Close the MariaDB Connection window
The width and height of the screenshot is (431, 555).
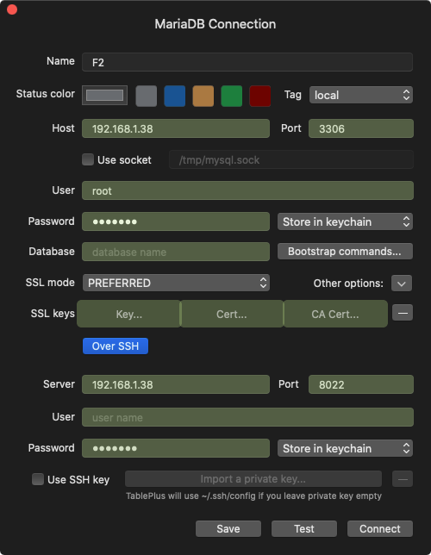pos(12,9)
